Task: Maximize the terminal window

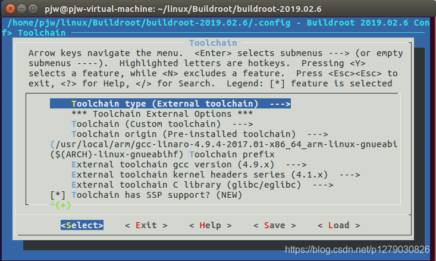Action: (x=33, y=8)
